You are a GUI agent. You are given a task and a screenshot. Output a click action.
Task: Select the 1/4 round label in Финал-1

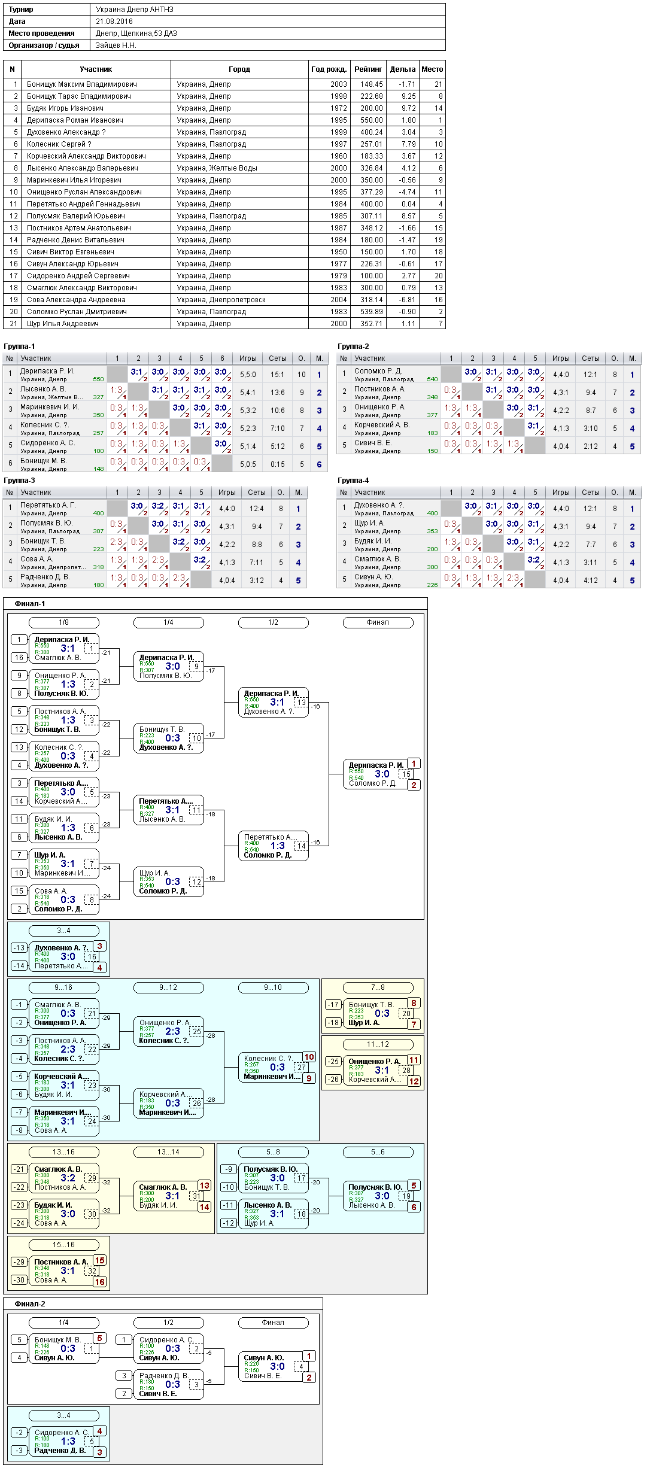168,622
